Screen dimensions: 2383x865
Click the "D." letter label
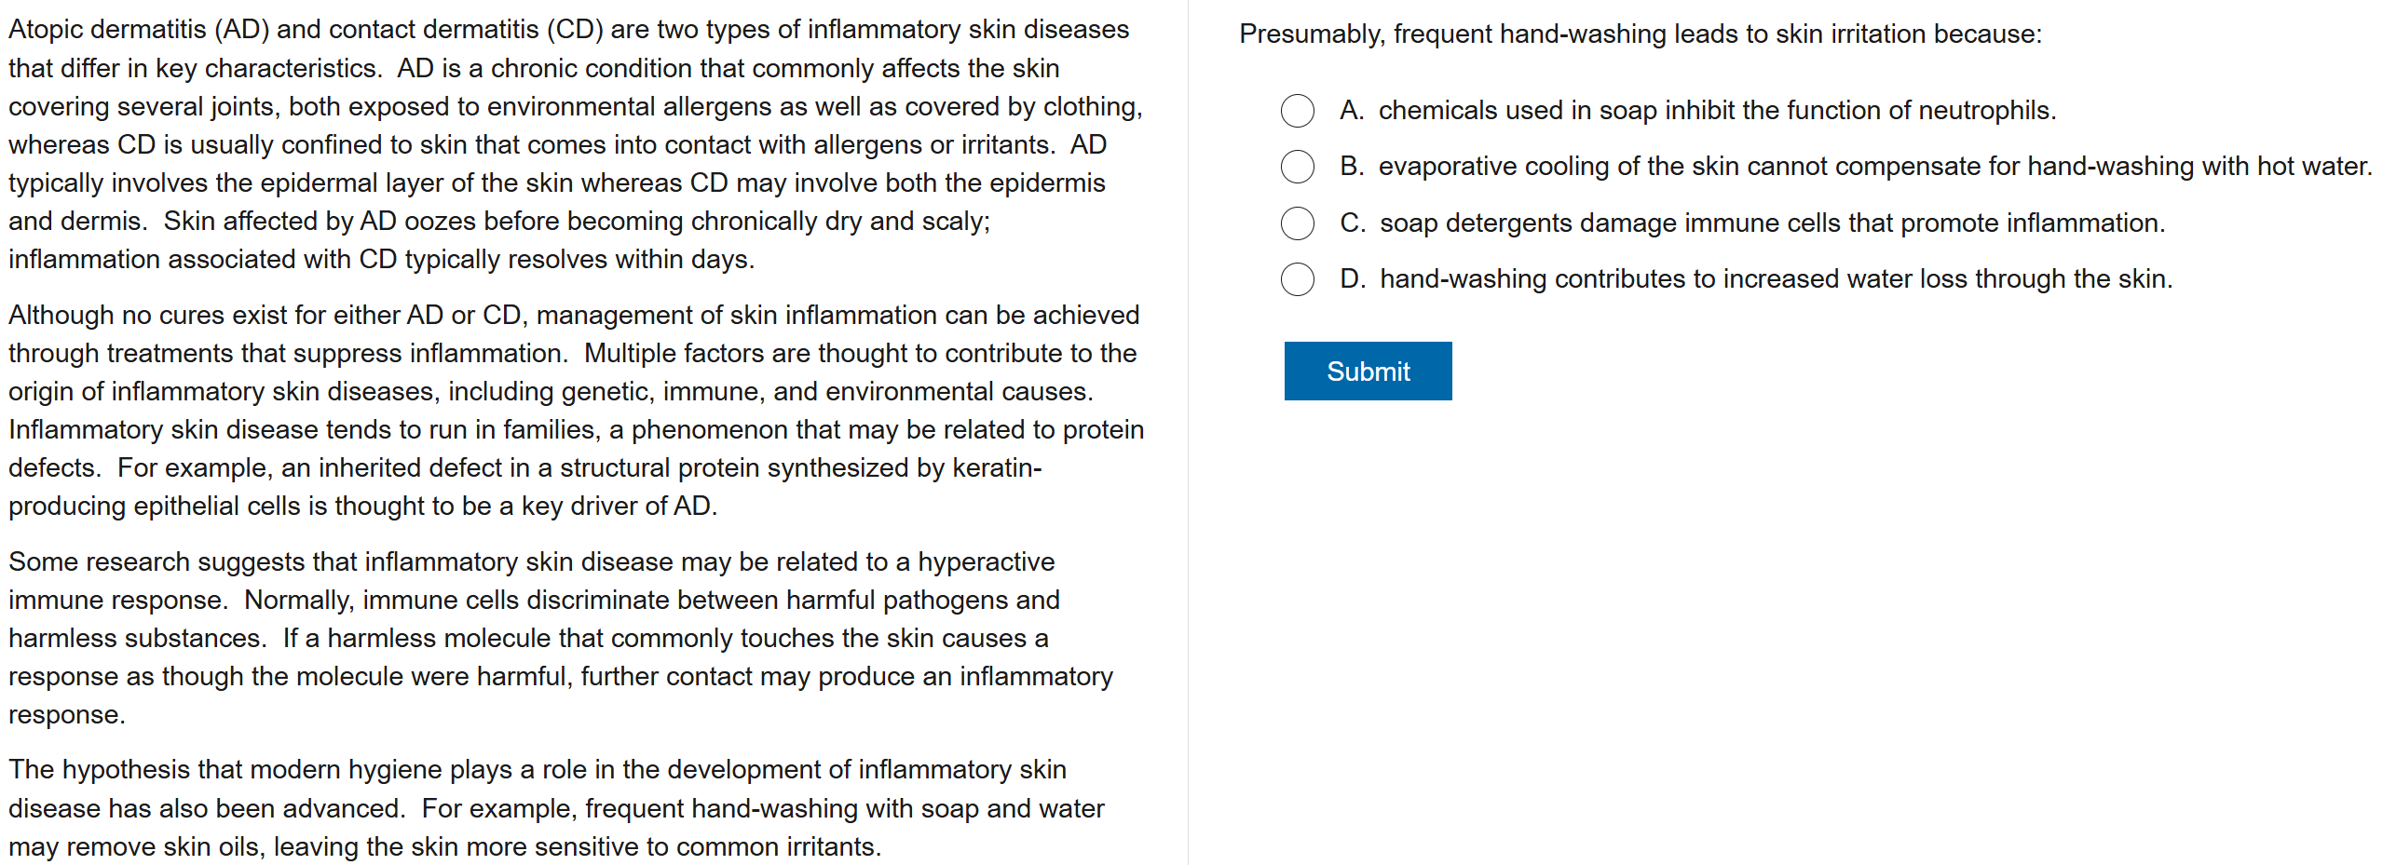(x=1353, y=279)
